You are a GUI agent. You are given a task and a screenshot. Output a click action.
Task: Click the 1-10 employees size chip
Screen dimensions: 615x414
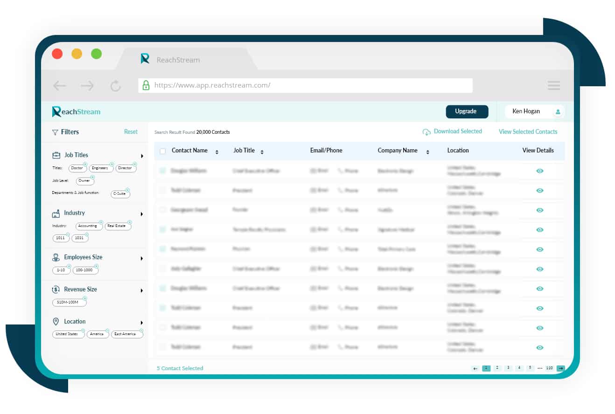point(61,270)
